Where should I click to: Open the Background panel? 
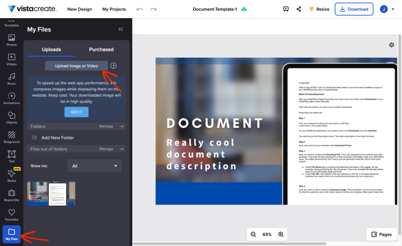[x=11, y=137]
